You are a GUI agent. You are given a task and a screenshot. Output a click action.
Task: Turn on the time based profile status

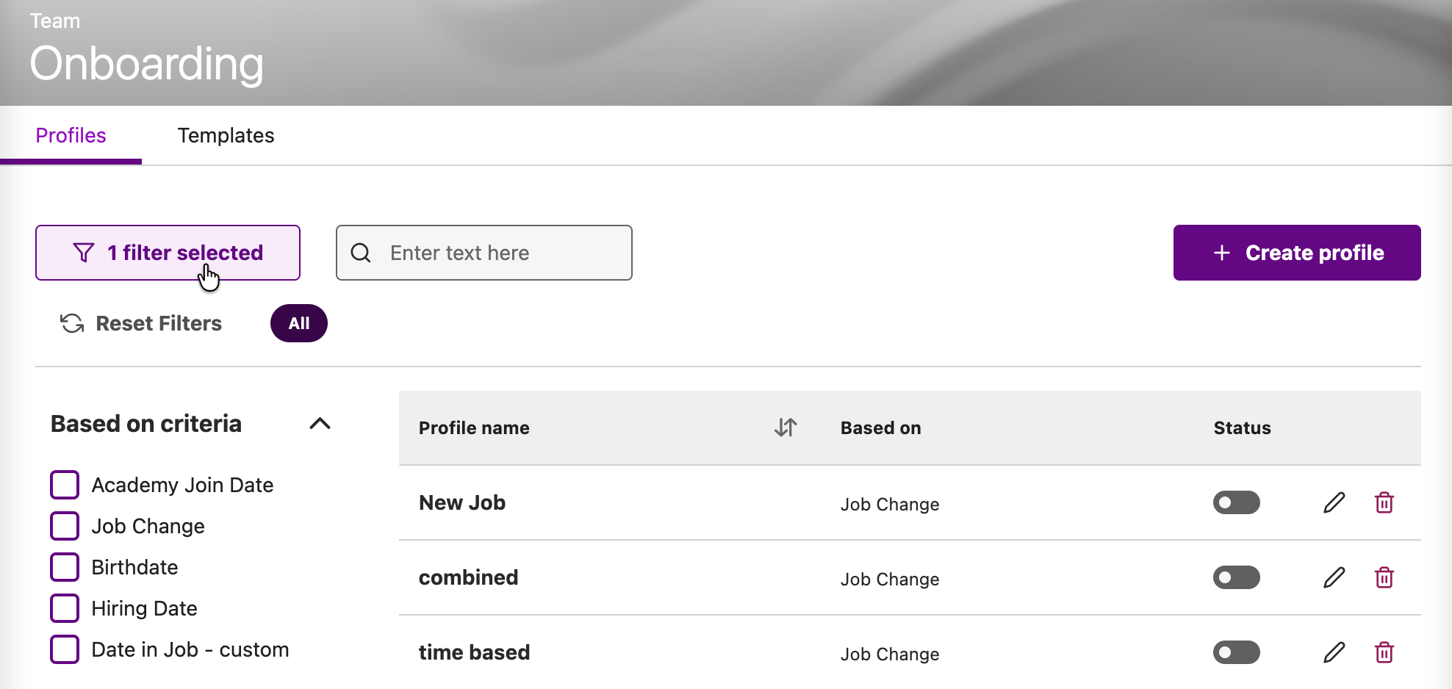1237,653
